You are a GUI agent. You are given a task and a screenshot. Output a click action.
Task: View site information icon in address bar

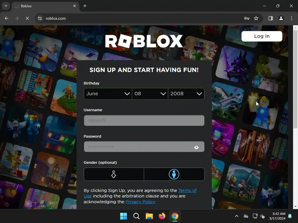coord(40,18)
